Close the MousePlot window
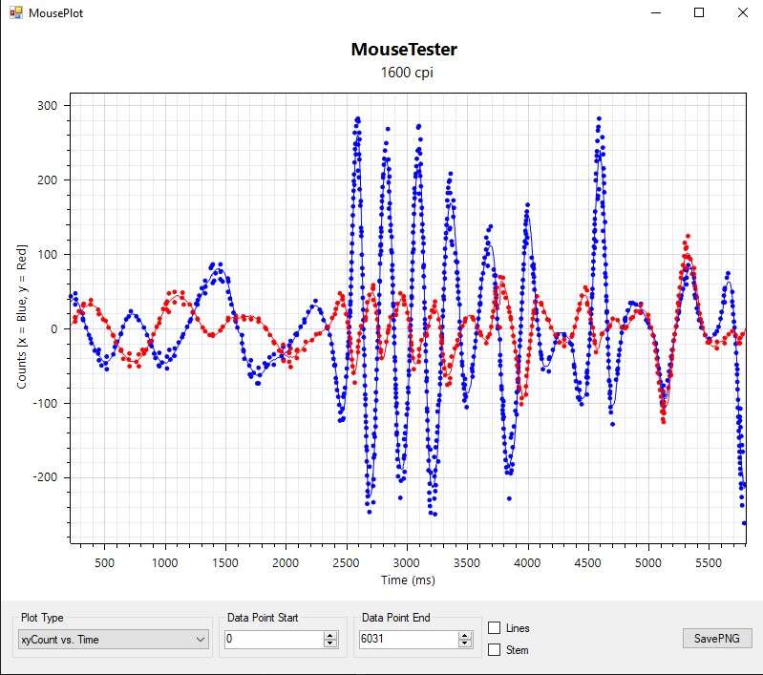The image size is (763, 675). pyautogui.click(x=742, y=13)
